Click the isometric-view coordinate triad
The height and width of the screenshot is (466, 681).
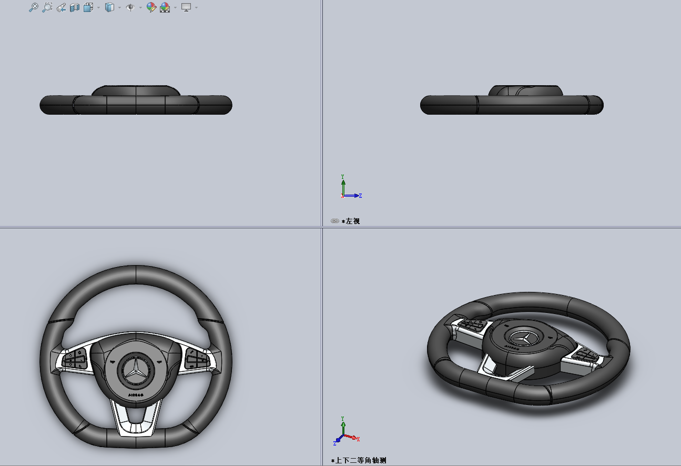click(x=345, y=431)
